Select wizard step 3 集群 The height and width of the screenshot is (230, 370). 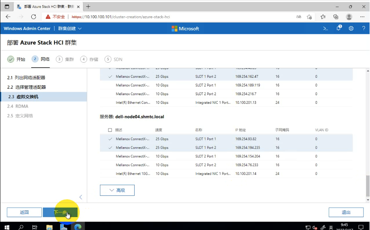(65, 59)
